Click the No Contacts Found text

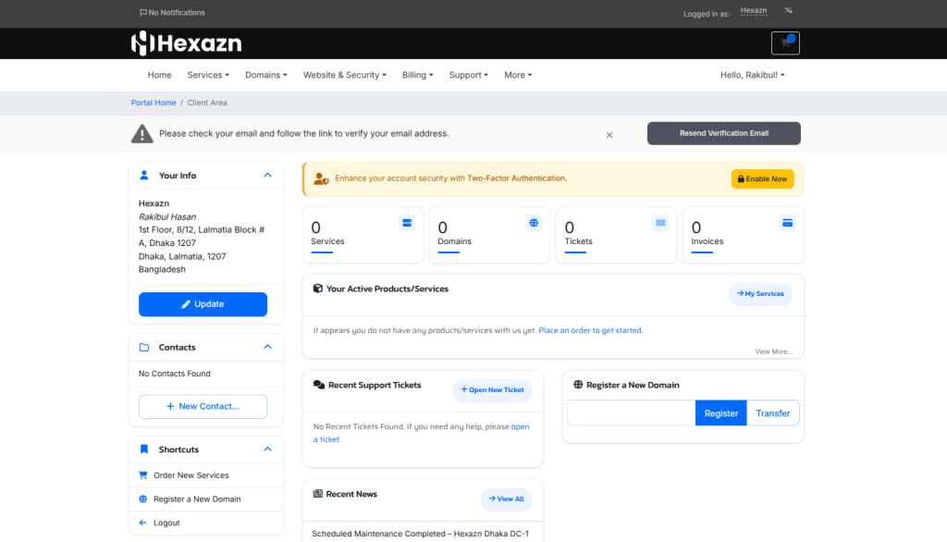pos(175,374)
